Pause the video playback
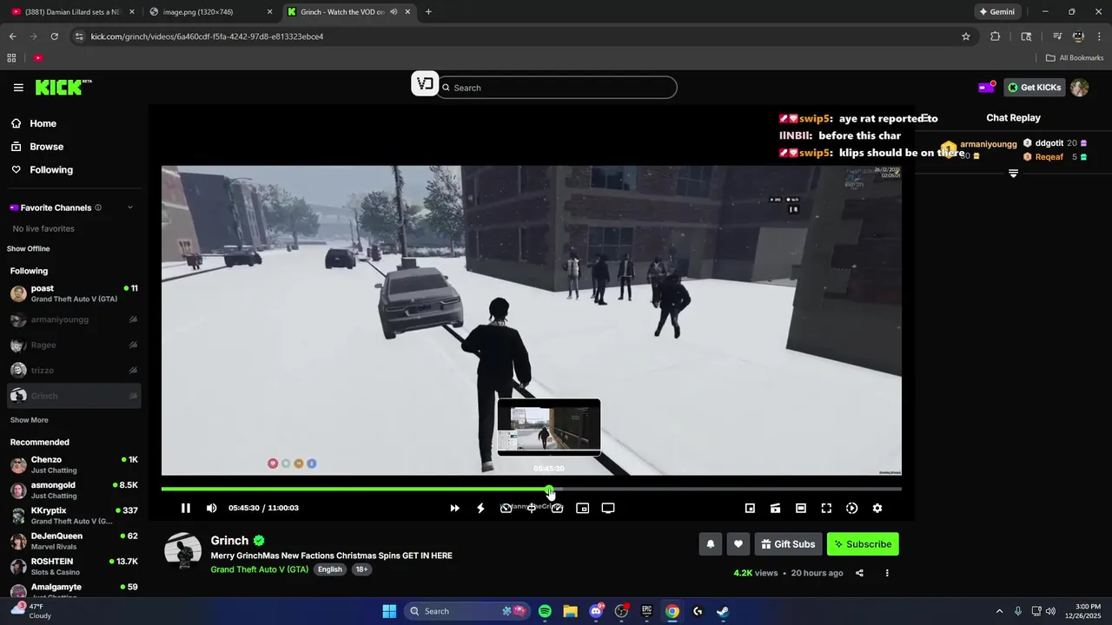Screen dimensions: 1112x625 point(185,508)
